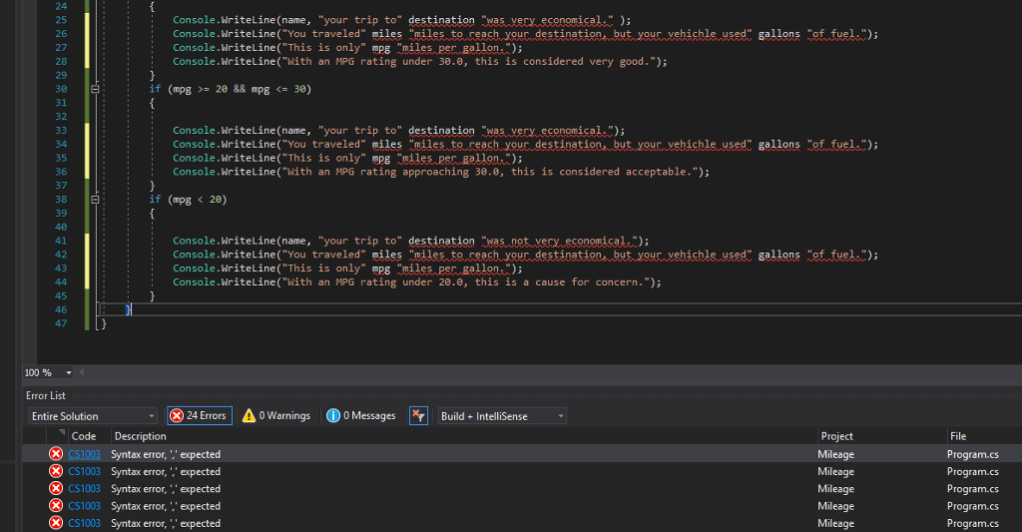Screen dimensions: 1022x532
Task: Click Mileage project cell in first error row
Action: click(x=835, y=454)
